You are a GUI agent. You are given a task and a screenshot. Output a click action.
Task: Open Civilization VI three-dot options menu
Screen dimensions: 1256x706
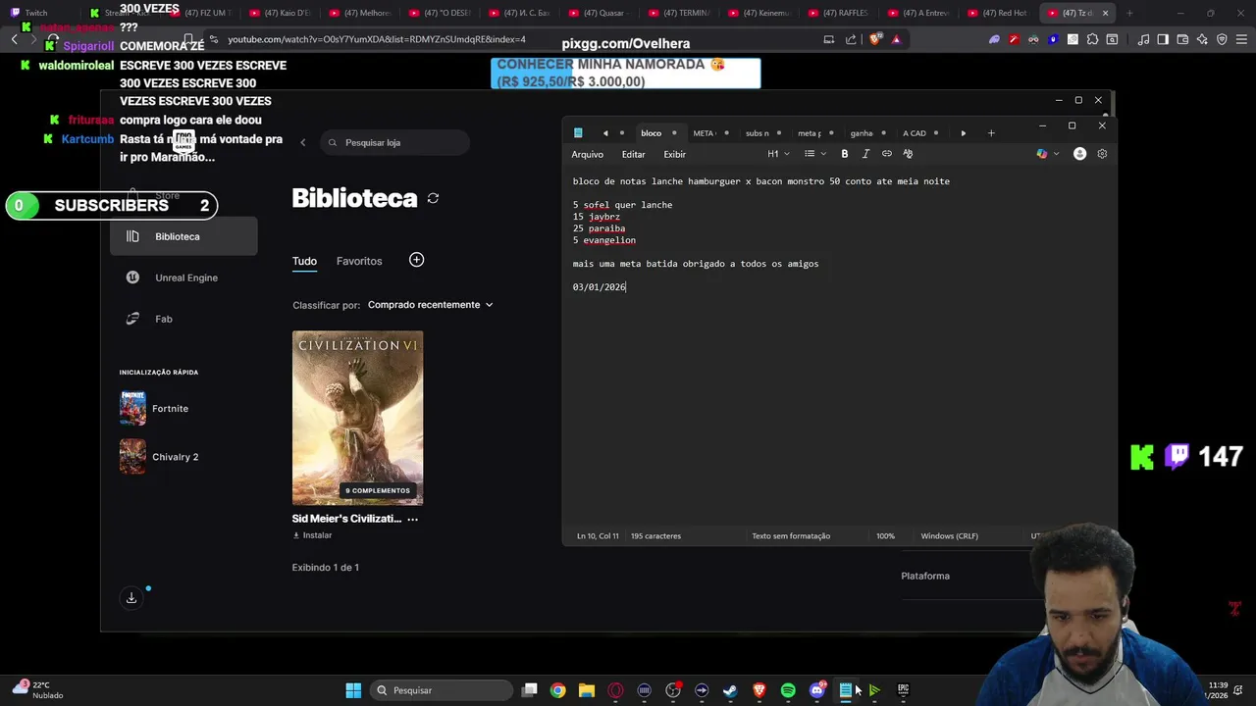412,519
